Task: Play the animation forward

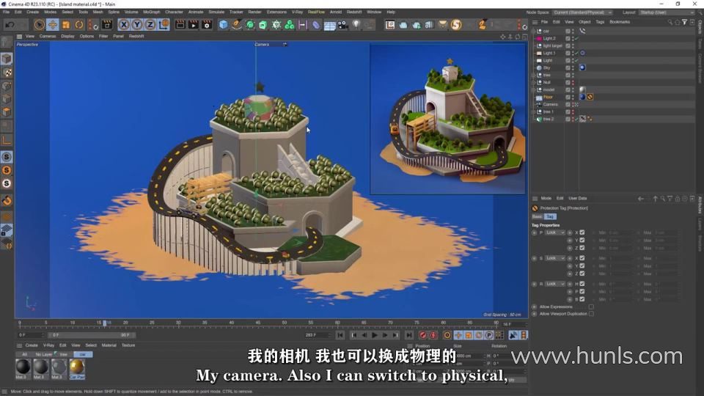Action: click(375, 335)
